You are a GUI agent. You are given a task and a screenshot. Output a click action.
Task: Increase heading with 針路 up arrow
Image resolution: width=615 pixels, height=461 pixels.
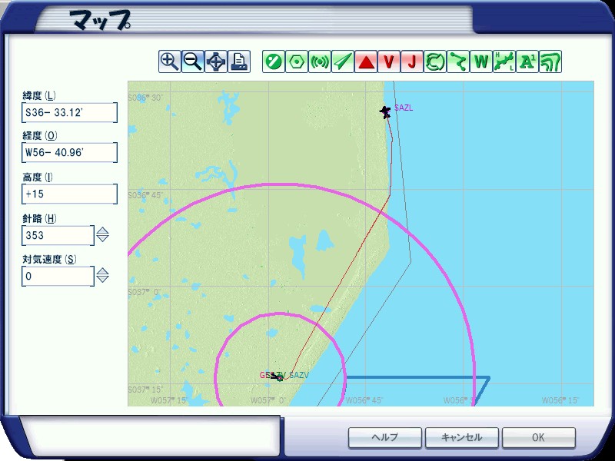pyautogui.click(x=102, y=230)
